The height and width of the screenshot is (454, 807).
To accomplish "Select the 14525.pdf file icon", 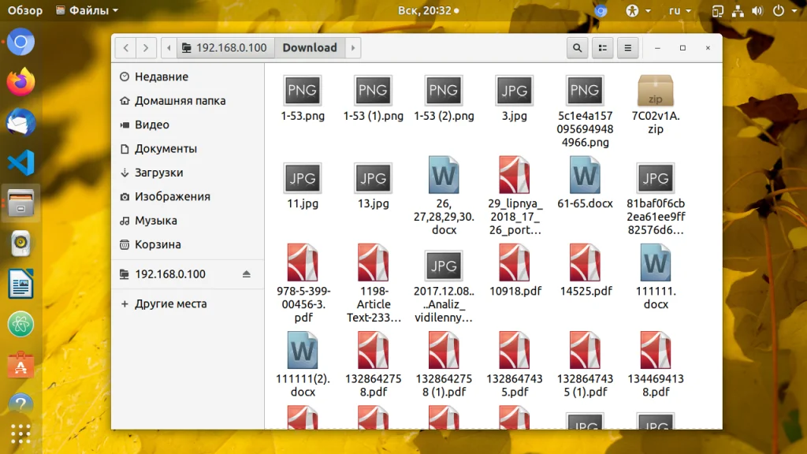I will [x=585, y=262].
